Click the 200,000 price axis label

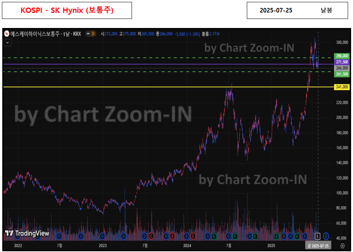342,117
